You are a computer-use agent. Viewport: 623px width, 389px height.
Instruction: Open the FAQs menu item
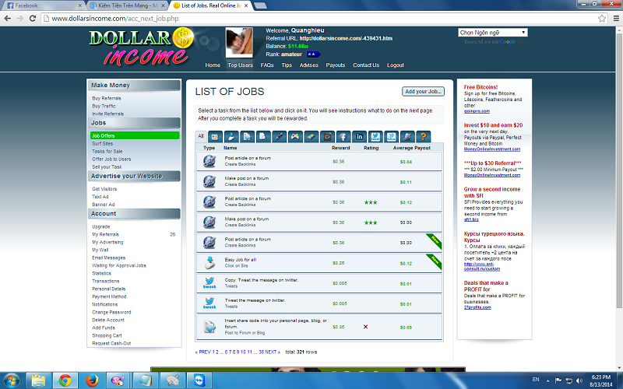pos(267,65)
